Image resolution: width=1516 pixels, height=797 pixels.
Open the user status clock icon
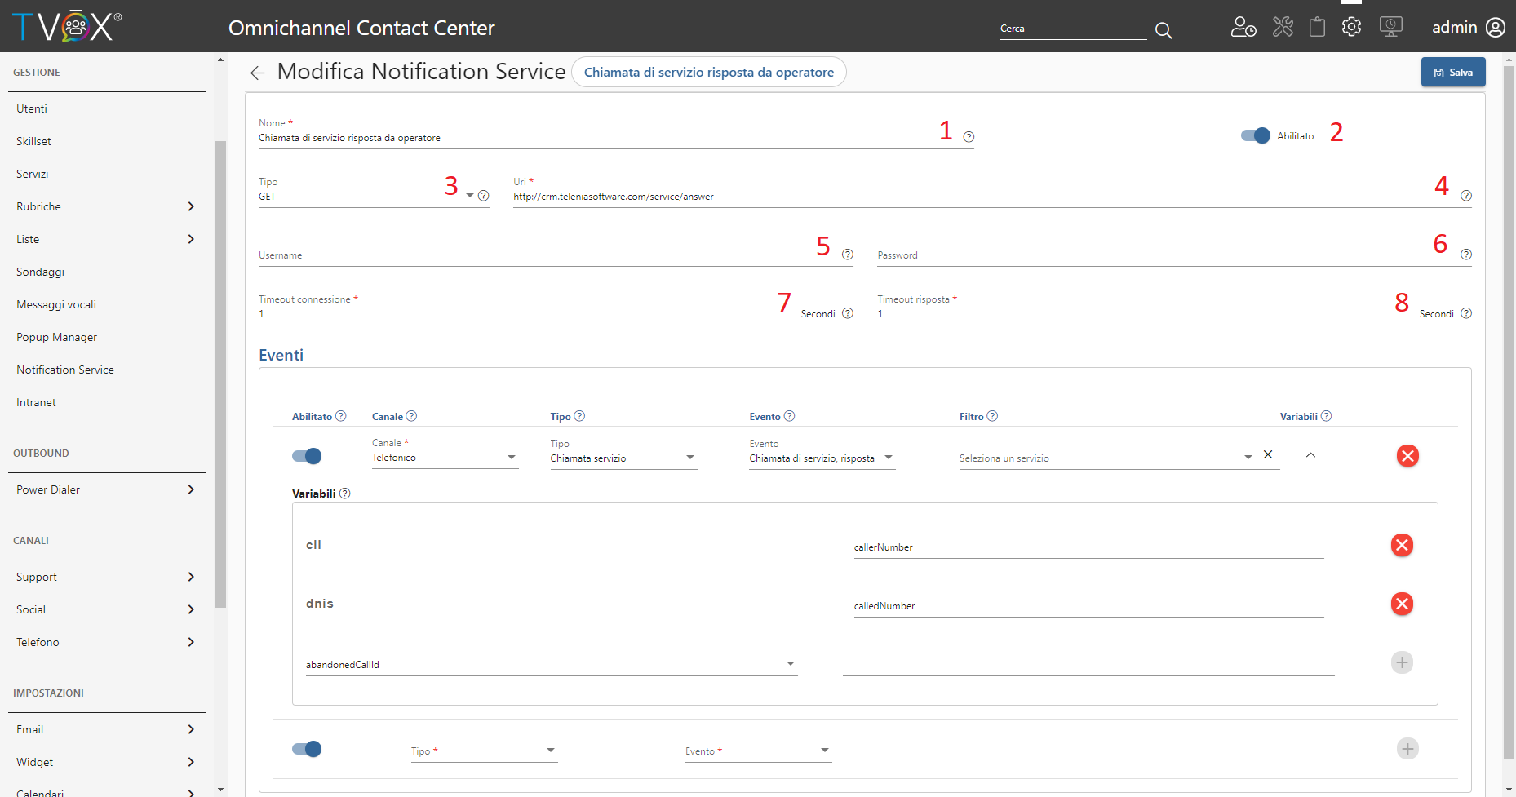tap(1243, 27)
